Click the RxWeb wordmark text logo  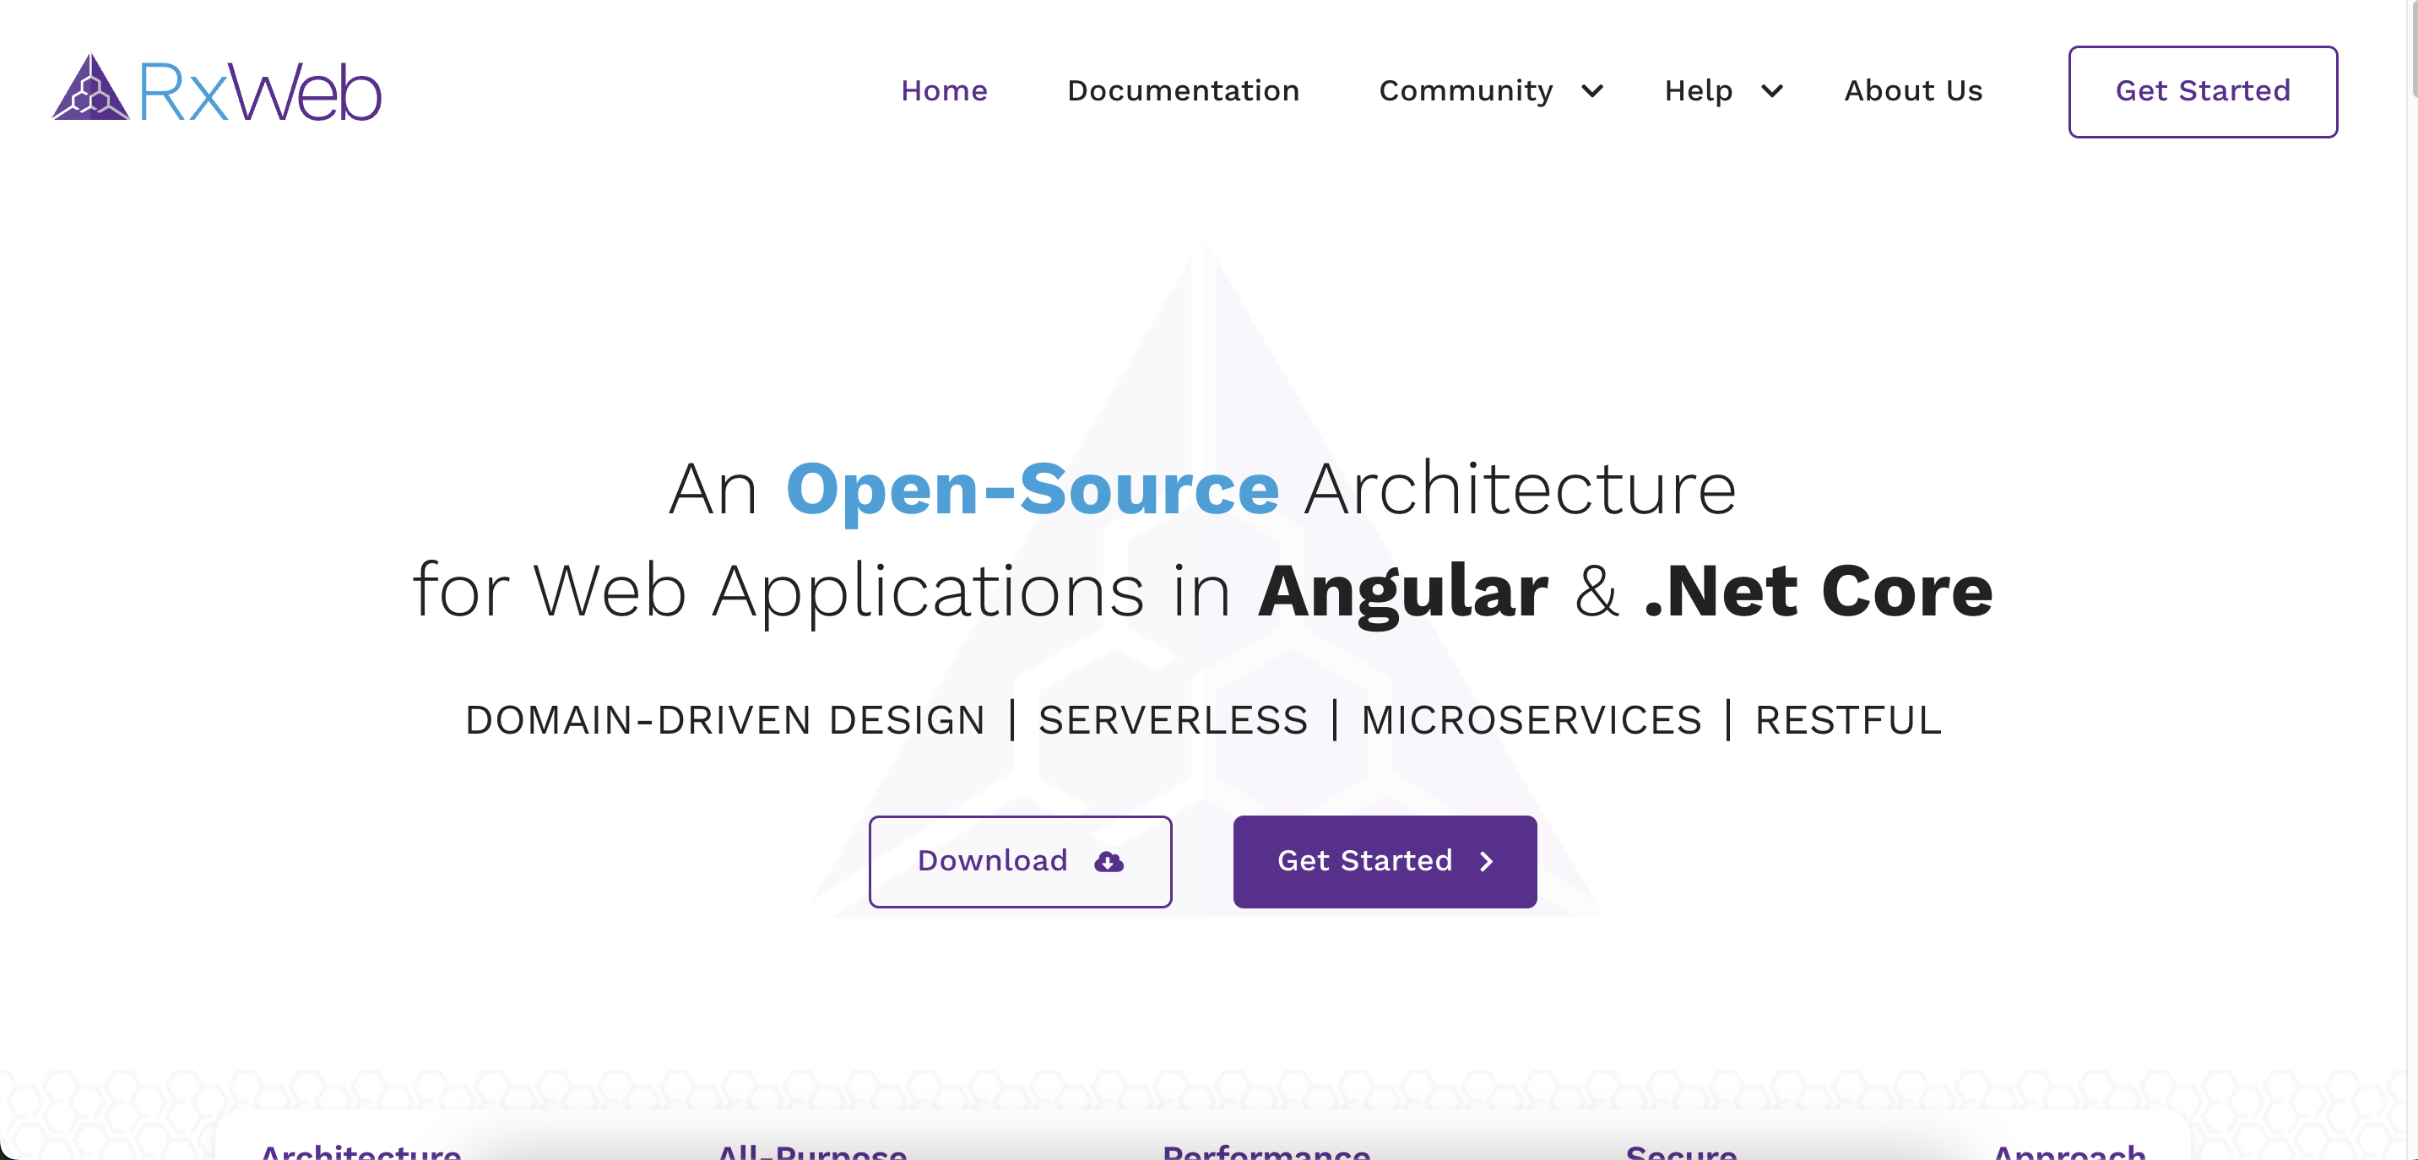260,92
